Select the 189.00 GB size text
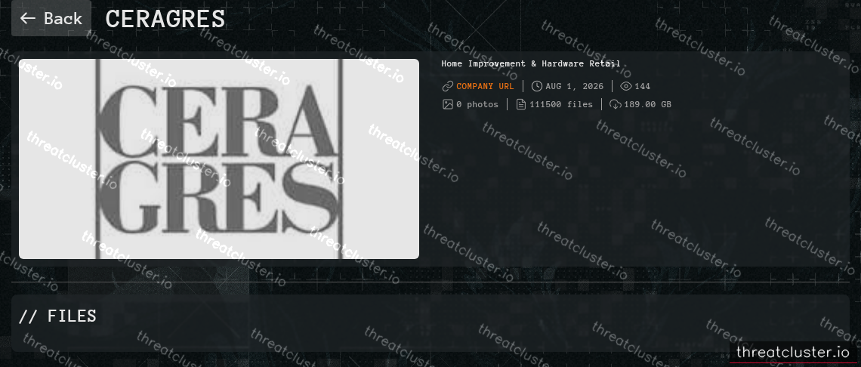This screenshot has height=367, width=861. (x=647, y=104)
